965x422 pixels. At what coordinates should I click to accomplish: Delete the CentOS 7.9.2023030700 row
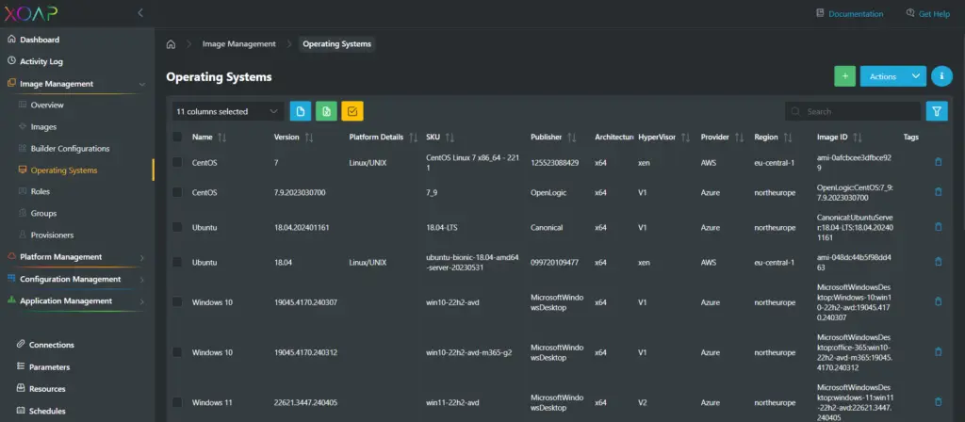(938, 192)
